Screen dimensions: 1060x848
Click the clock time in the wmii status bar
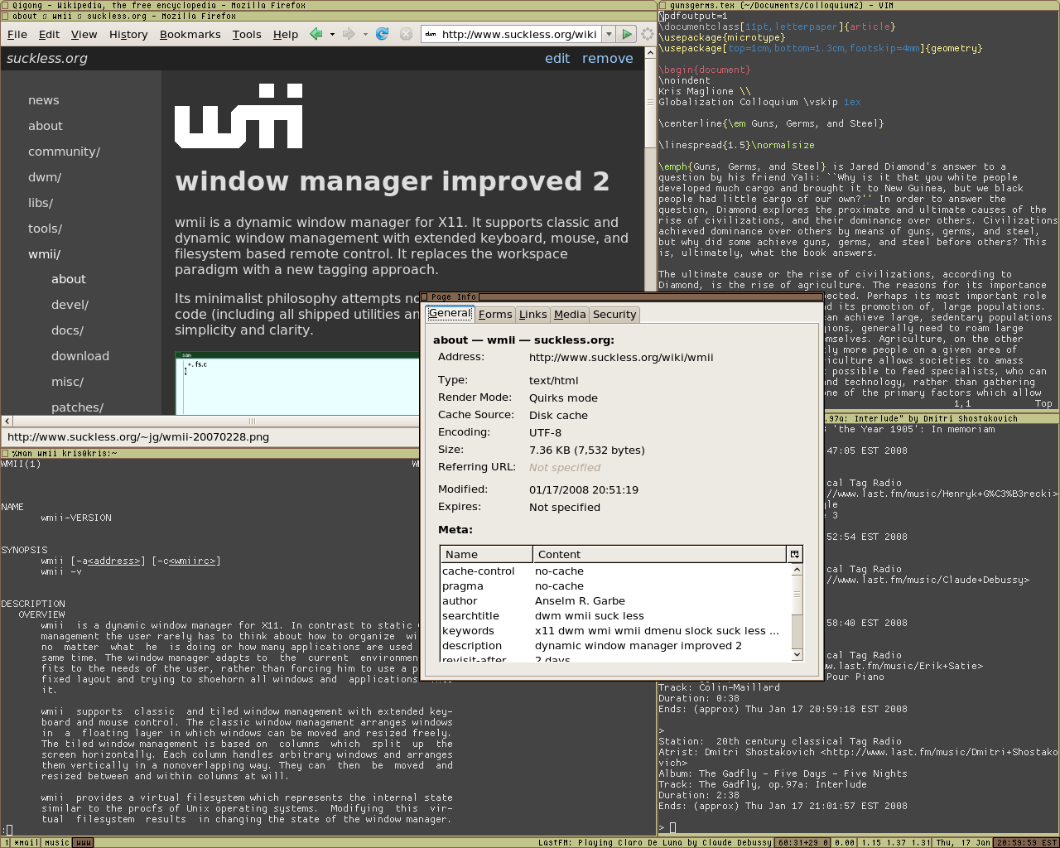(x=1026, y=842)
